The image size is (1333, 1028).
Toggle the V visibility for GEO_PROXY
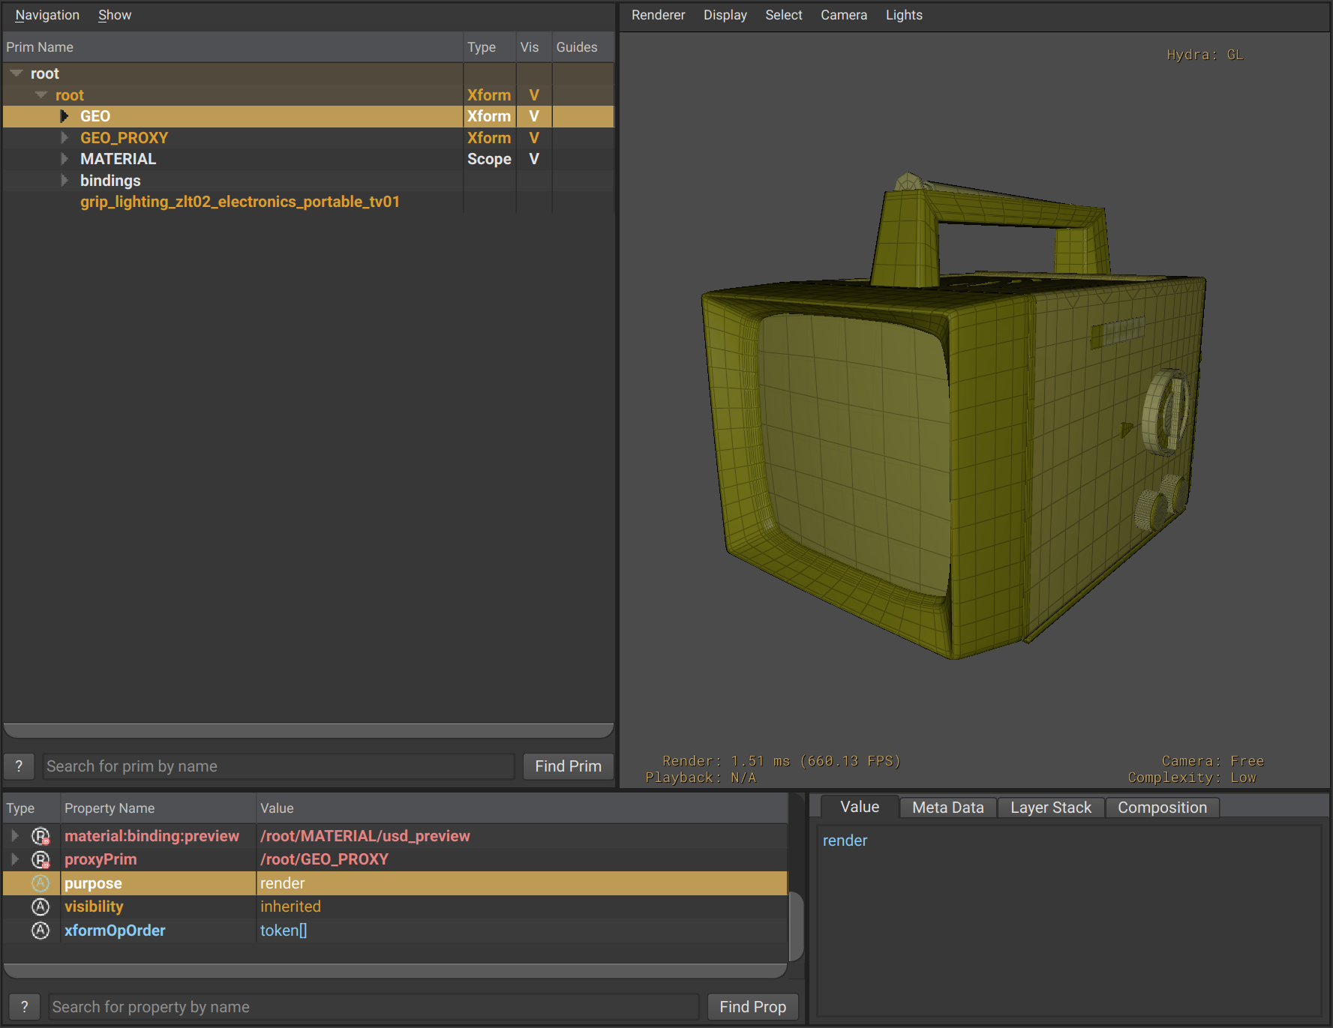tap(533, 138)
